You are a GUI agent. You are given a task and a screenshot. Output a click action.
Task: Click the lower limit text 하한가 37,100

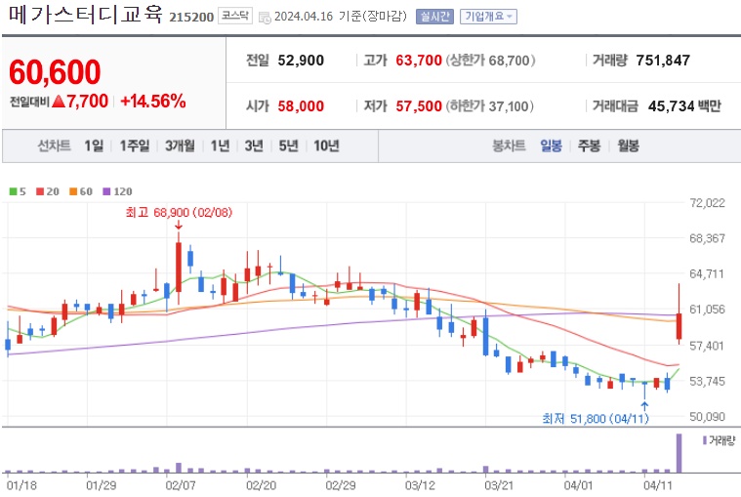click(489, 106)
